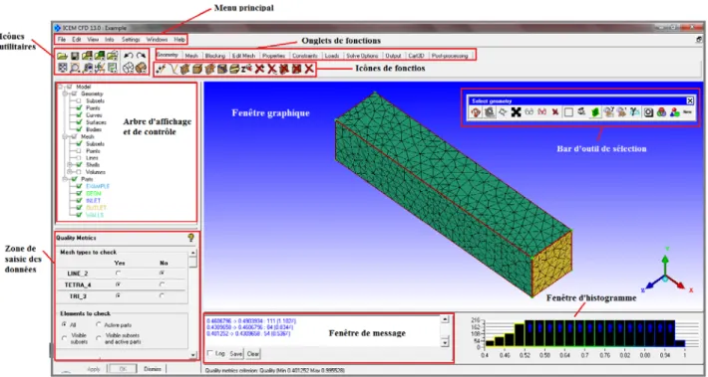The image size is (708, 377).
Task: Click the polygon selection icon in Select geometry toolbar
Action: 503,112
